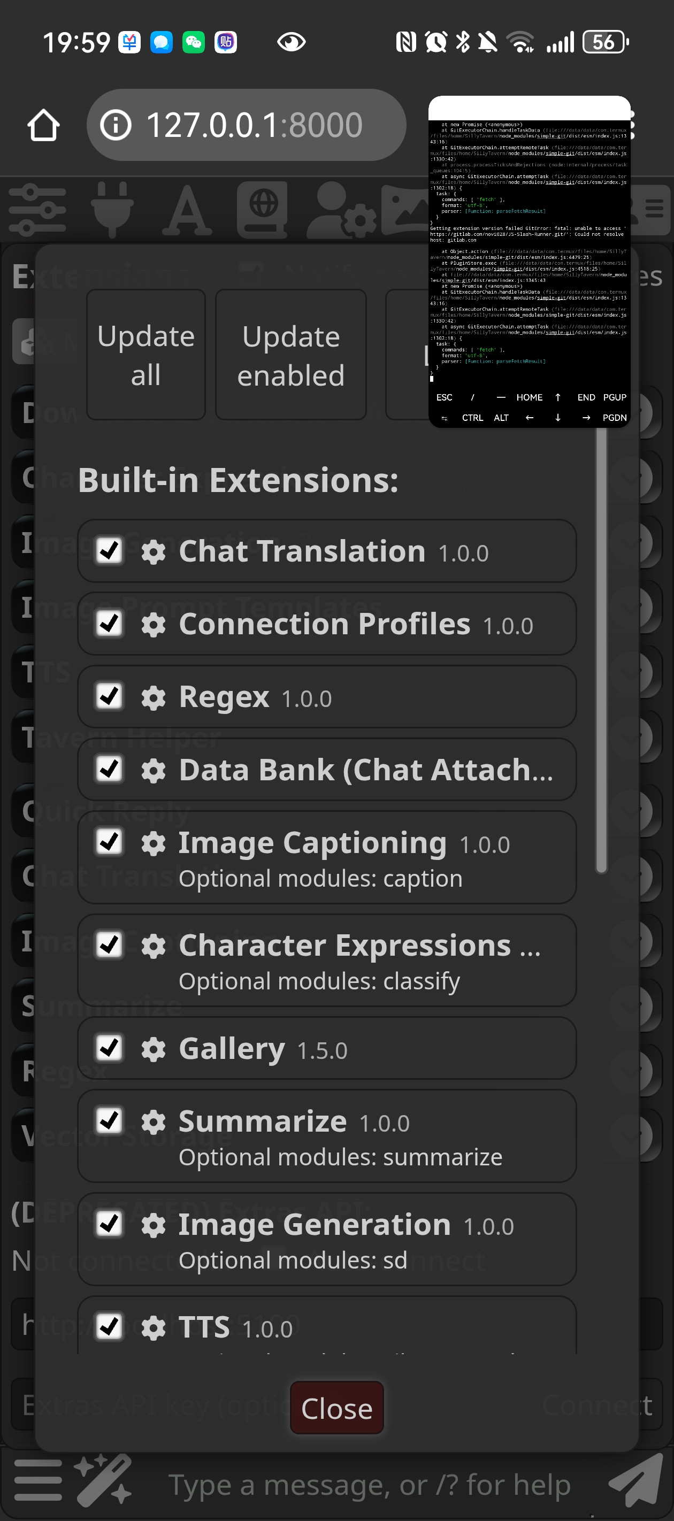Close the extensions dialog
Screen dimensions: 674x1521
(x=336, y=1408)
